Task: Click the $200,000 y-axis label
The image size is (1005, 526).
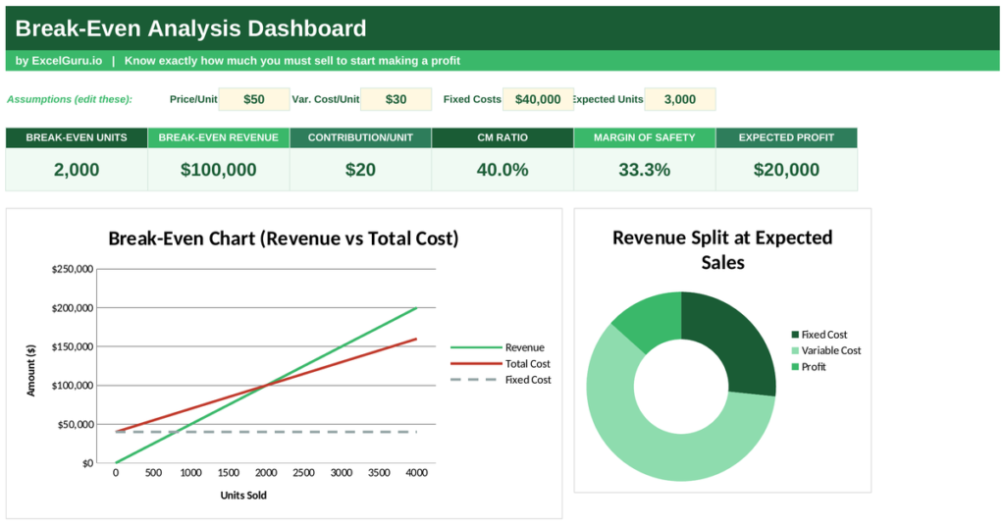Action: (73, 308)
